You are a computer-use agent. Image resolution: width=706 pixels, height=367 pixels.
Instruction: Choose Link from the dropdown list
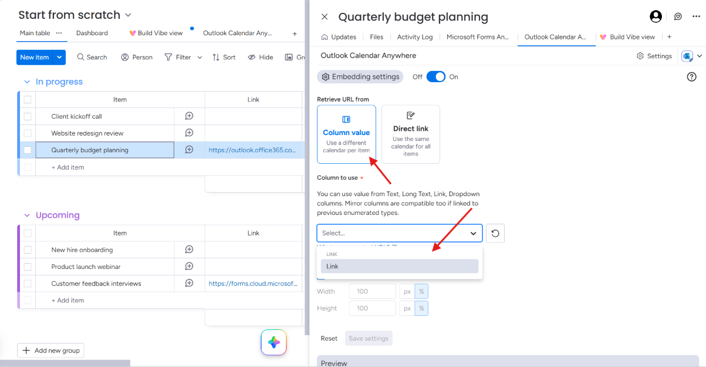point(400,266)
